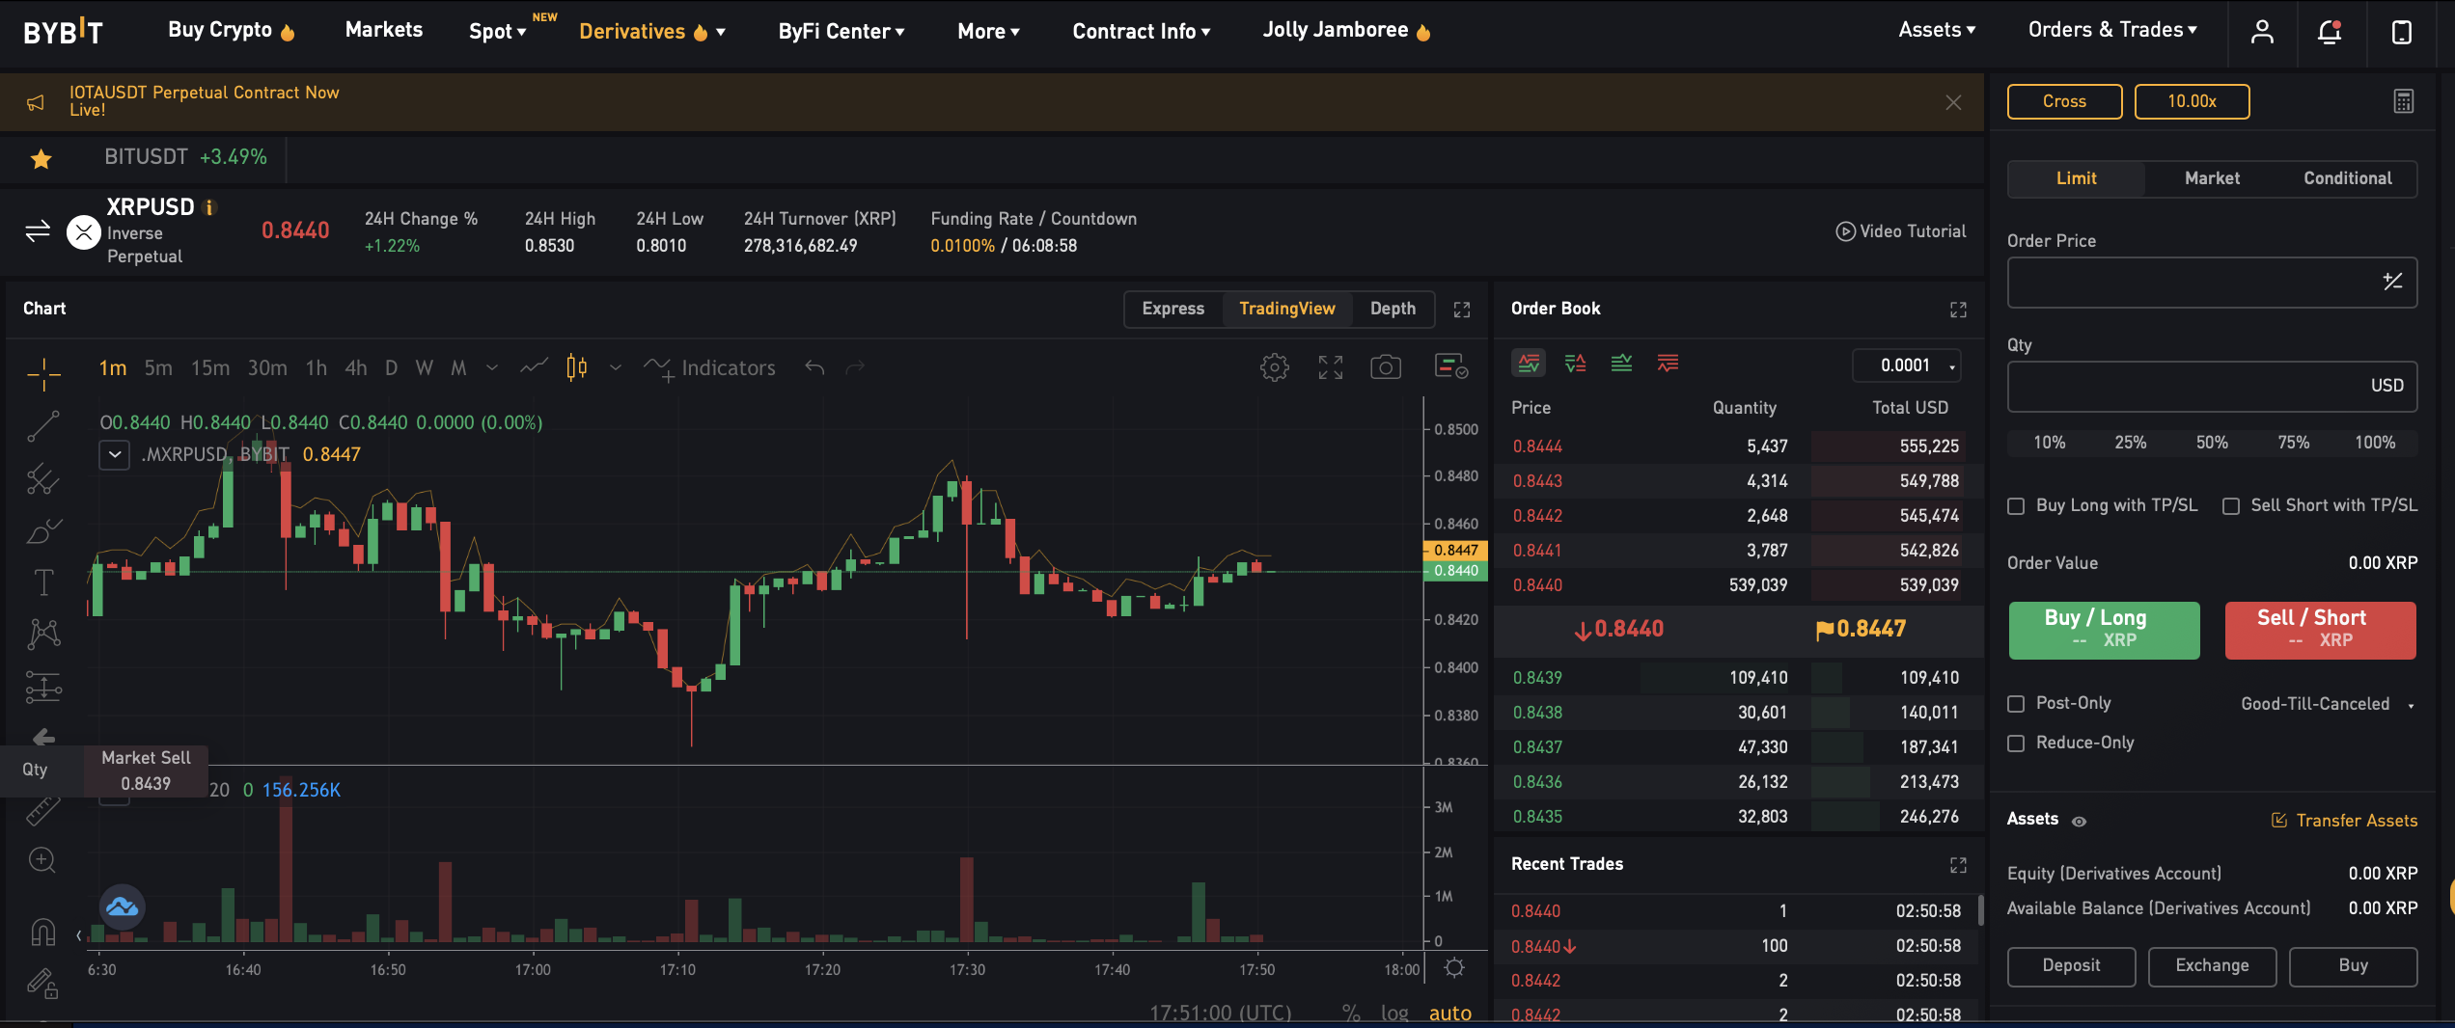Image resolution: width=2455 pixels, height=1028 pixels.
Task: Switch chart to Depth view
Action: point(1393,309)
